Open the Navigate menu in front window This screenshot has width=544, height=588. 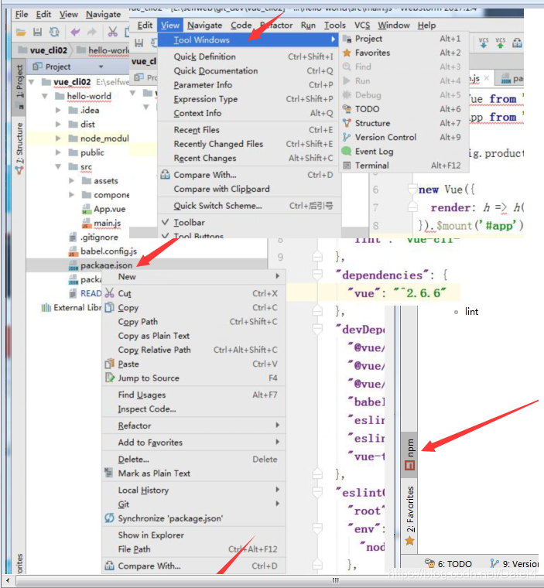tap(205, 25)
